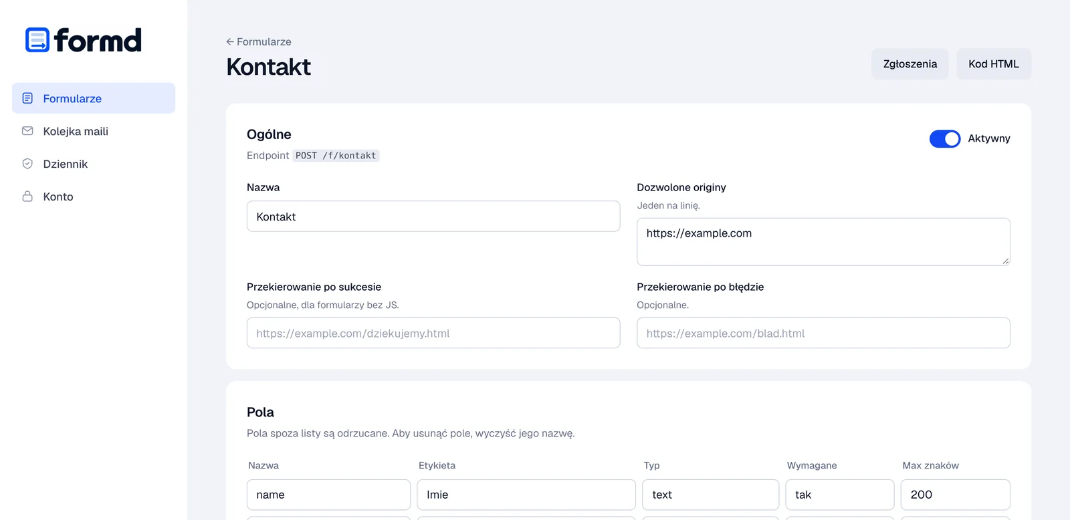Image resolution: width=1070 pixels, height=520 pixels.
Task: Click the Wymagane column header
Action: tap(812, 465)
